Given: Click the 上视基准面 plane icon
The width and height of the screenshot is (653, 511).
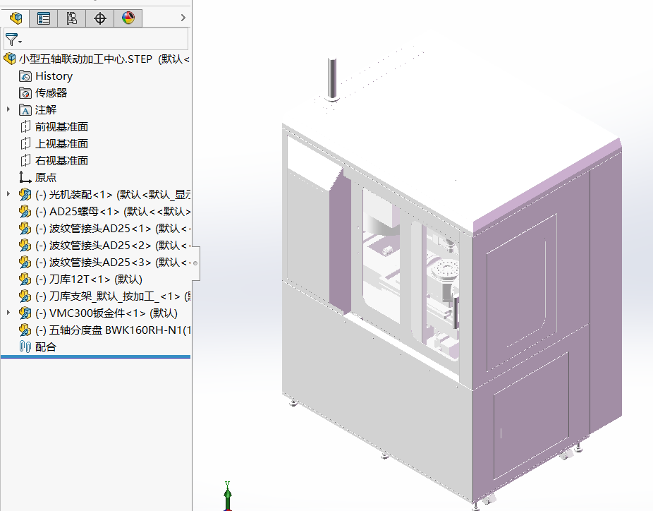Looking at the screenshot, I should tap(25, 144).
